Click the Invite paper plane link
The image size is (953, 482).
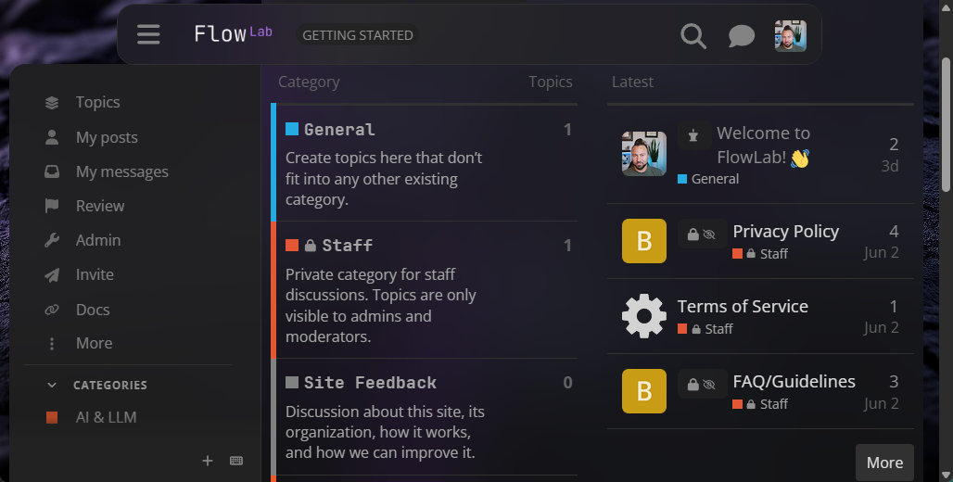(x=95, y=274)
